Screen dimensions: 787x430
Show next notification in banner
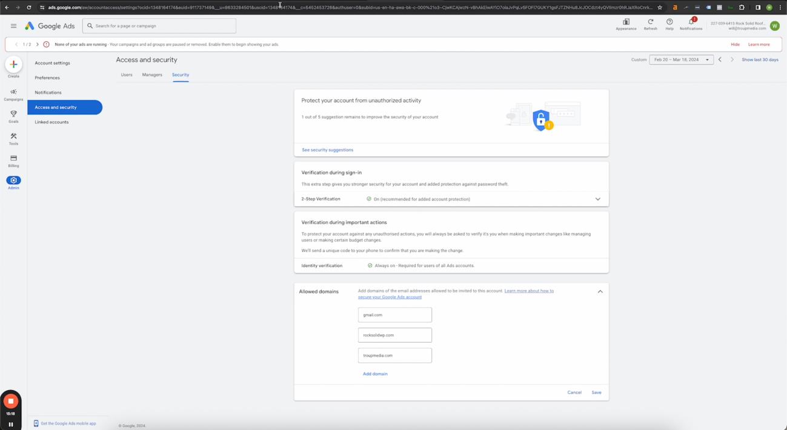click(x=38, y=44)
